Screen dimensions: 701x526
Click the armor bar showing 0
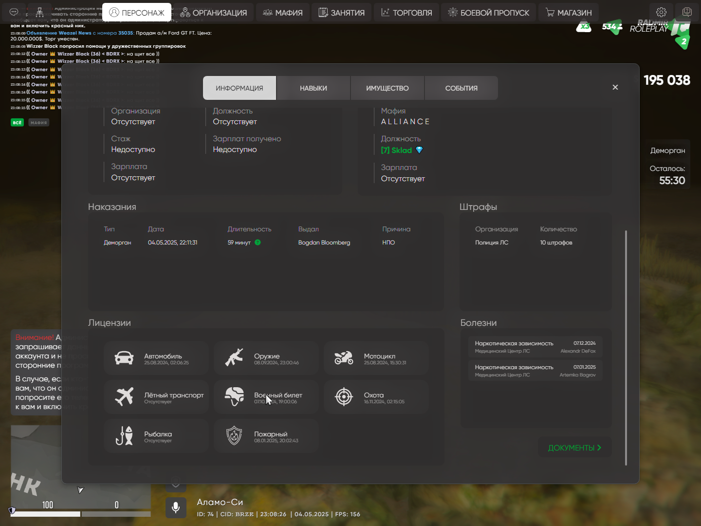click(116, 514)
